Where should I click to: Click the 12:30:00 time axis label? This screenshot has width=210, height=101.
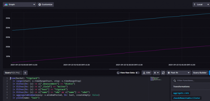(129, 65)
